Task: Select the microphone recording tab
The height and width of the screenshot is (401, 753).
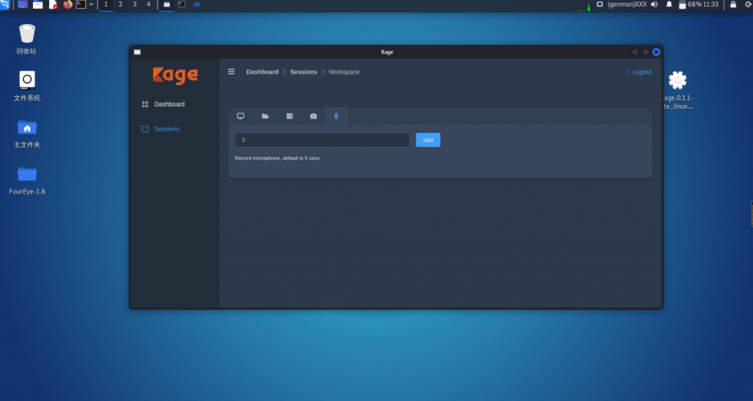Action: pos(336,116)
